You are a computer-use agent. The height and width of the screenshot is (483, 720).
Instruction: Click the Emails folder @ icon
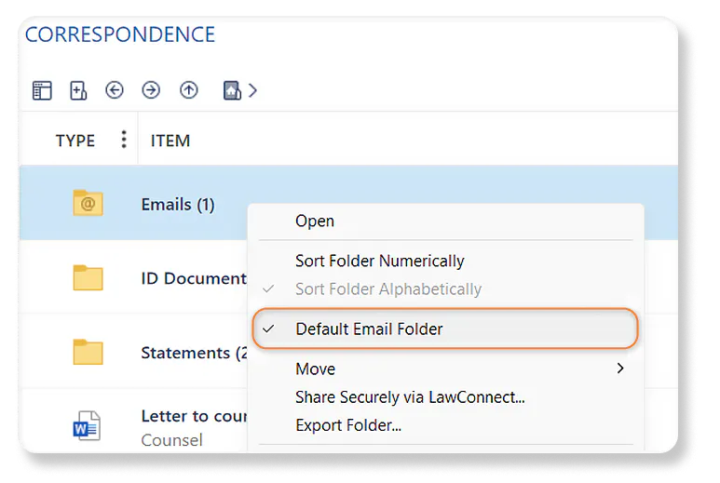coord(88,204)
